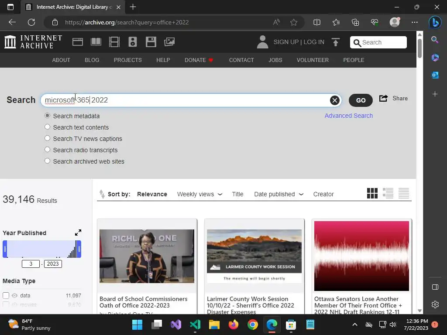Open the Edge favorites list icon
Image resolution: width=447 pixels, height=335 pixels.
[x=336, y=22]
